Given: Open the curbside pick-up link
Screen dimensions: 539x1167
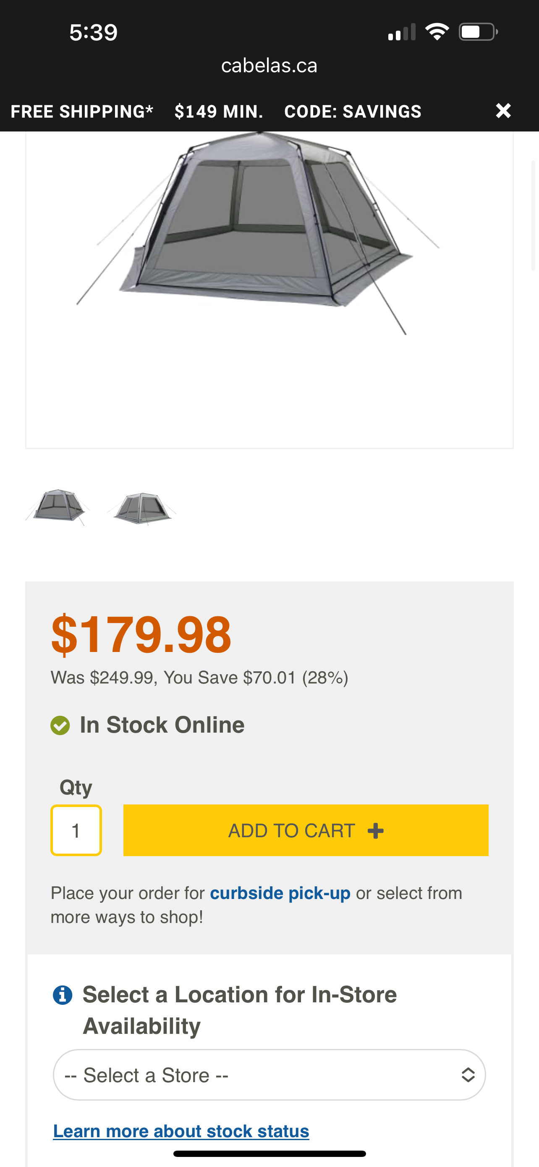Looking at the screenshot, I should 280,894.
